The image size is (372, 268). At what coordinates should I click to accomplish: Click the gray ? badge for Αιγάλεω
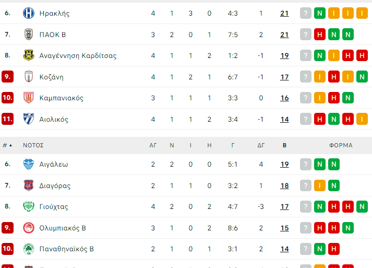(305, 164)
